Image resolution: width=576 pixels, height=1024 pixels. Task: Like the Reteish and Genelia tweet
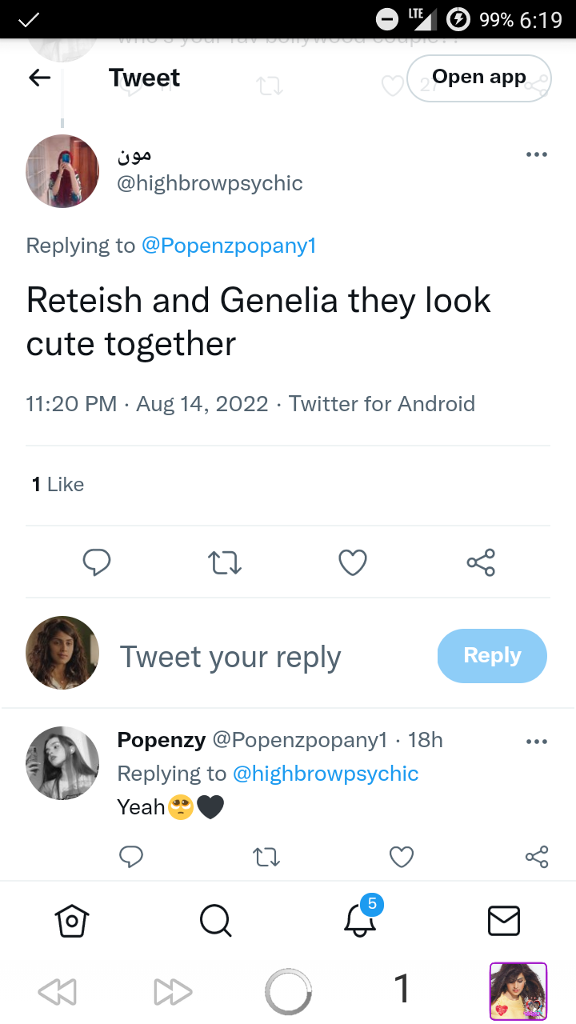coord(353,562)
